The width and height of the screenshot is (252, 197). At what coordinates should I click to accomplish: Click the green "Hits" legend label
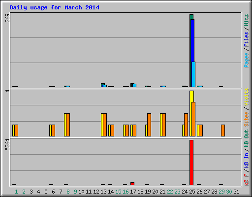(246, 20)
